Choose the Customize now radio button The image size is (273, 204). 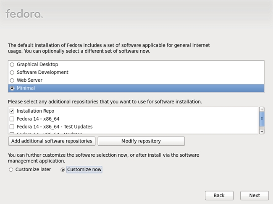(x=63, y=170)
